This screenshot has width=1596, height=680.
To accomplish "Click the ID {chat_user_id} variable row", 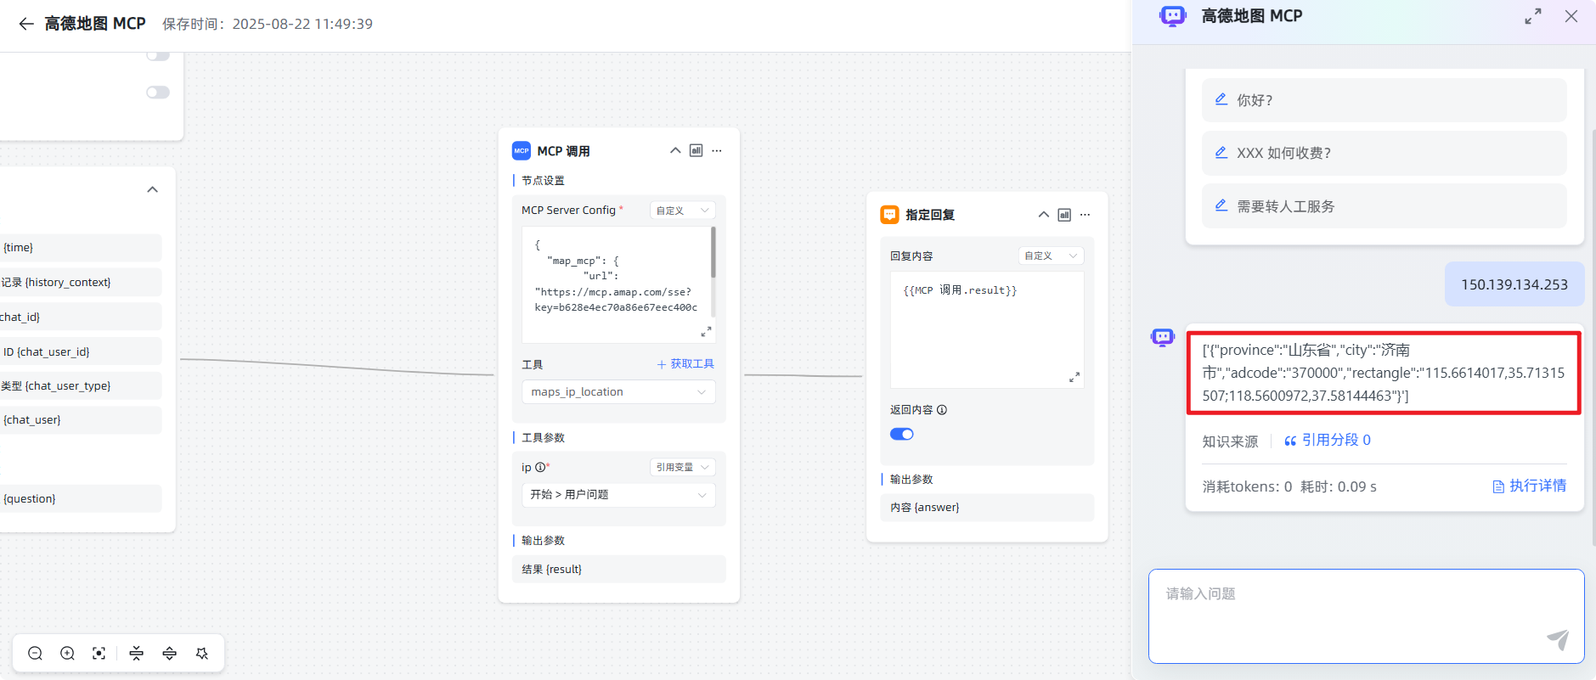I will click(x=81, y=351).
